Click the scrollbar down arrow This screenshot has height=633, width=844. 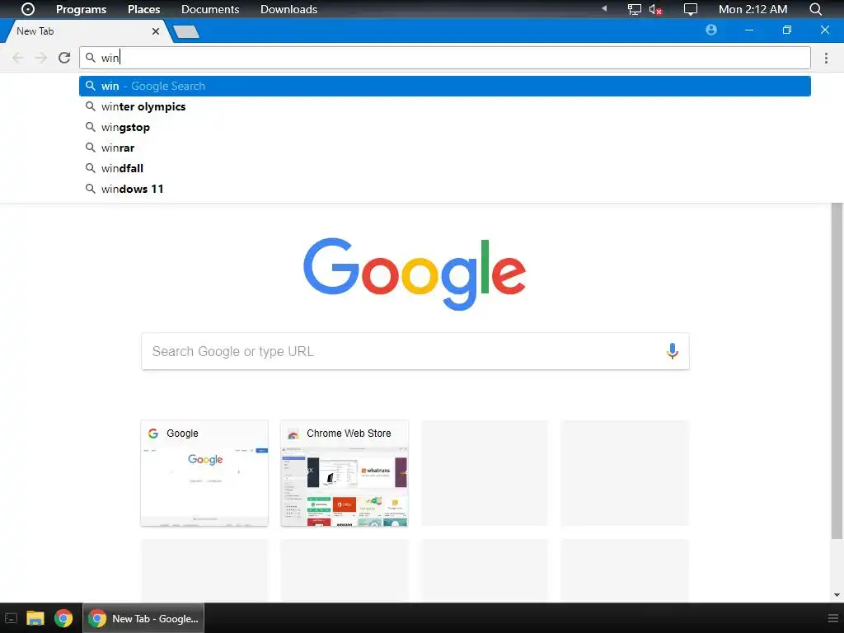point(837,595)
